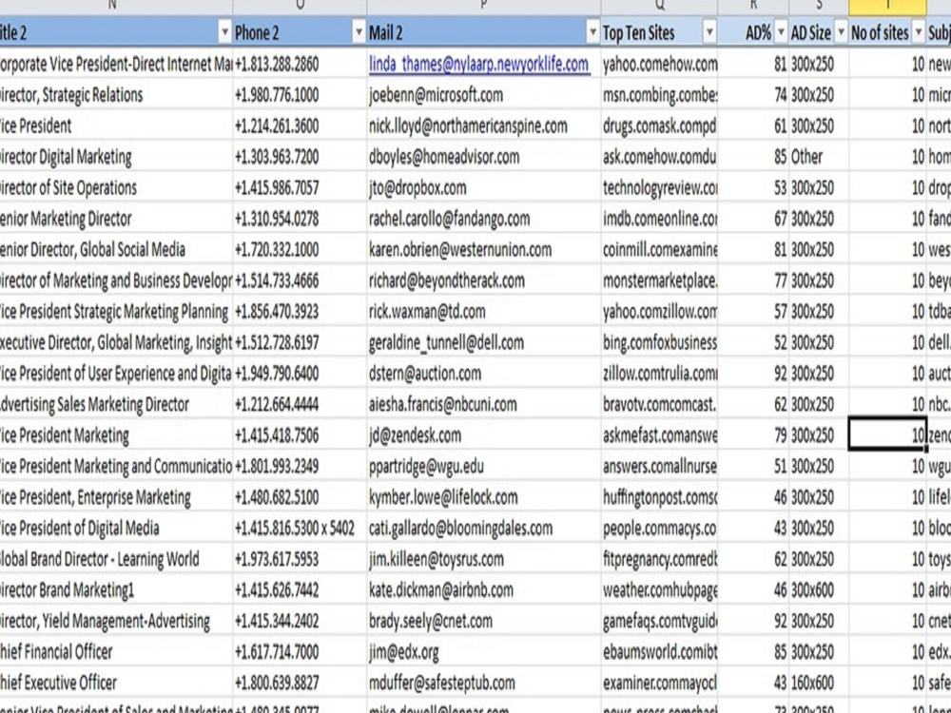Select cell brady.seely@cnet.com
This screenshot has width=951, height=713.
483,620
